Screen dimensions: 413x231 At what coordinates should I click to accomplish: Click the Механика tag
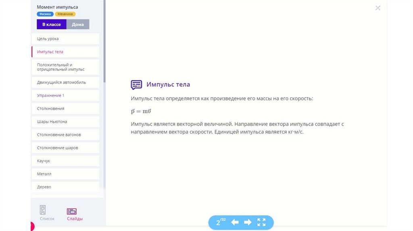tap(65, 14)
